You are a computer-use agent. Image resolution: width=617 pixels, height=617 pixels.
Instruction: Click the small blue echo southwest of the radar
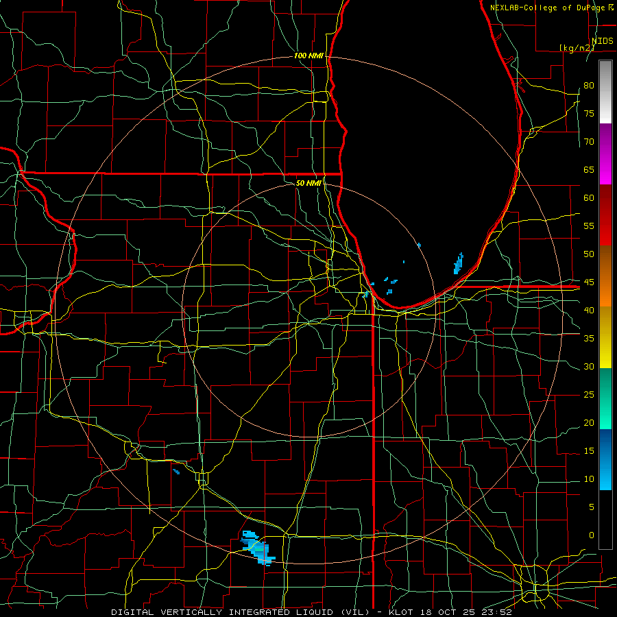(176, 472)
